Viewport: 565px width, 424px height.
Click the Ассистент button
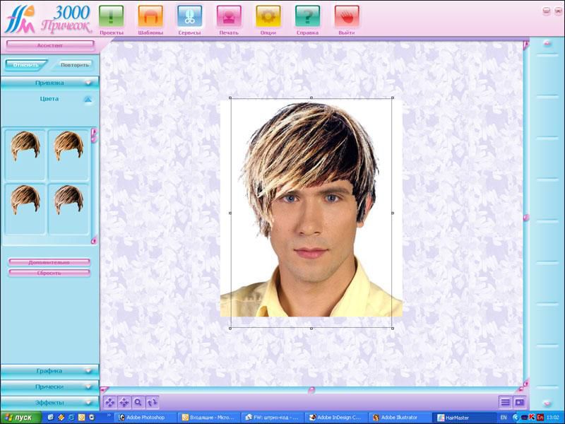point(49,45)
